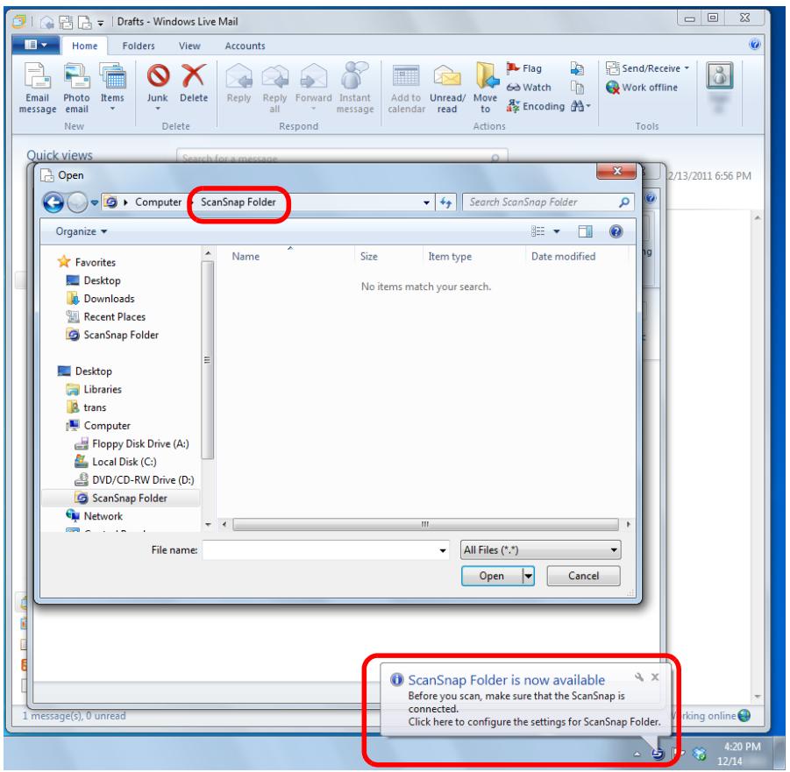
Task: Toggle the preview pane
Action: pos(585,231)
